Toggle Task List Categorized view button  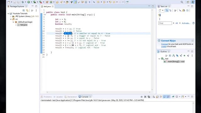tap(167, 10)
